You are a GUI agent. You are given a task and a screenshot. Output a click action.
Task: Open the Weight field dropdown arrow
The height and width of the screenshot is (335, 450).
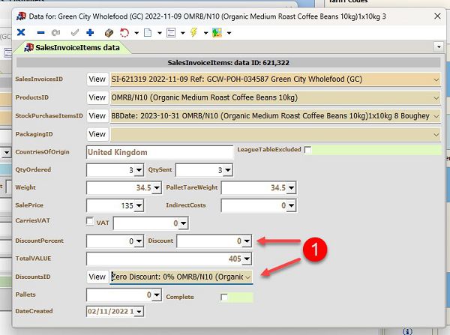(157, 188)
